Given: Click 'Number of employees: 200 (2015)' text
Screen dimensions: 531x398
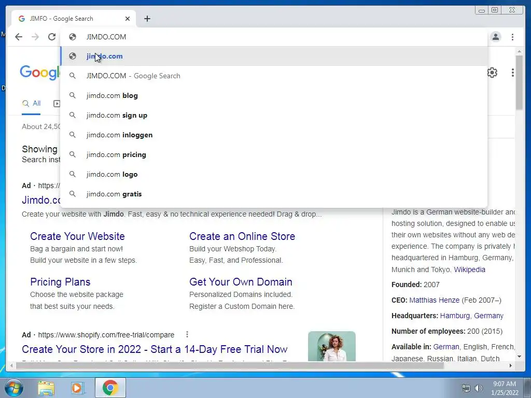Looking at the screenshot, I should click(x=447, y=331).
